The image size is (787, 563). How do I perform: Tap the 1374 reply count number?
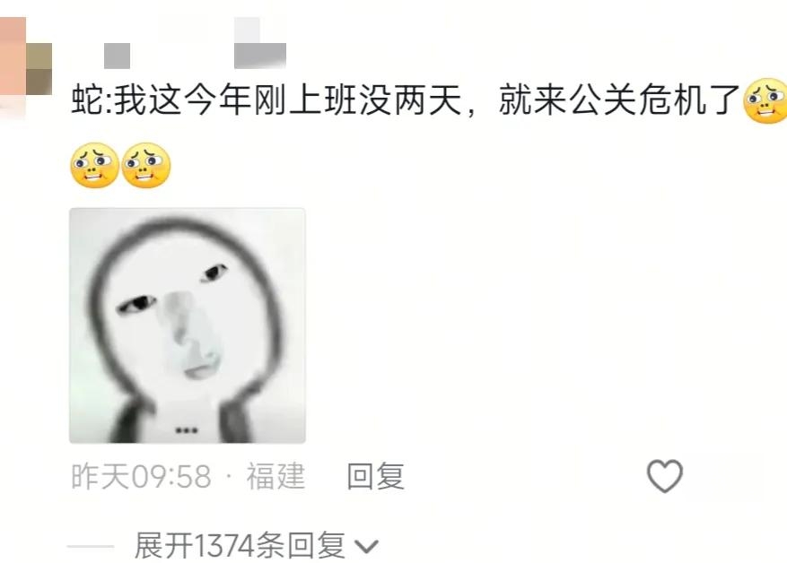[x=225, y=545]
